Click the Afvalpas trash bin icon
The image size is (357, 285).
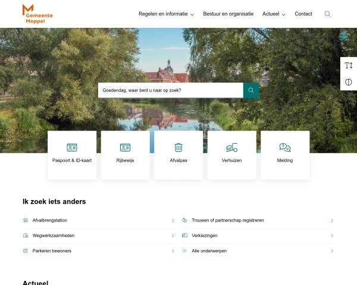tap(178, 147)
